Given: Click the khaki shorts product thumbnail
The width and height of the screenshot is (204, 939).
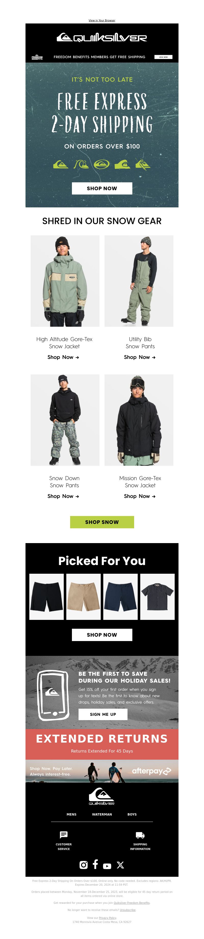Looking at the screenshot, I should point(83,597).
